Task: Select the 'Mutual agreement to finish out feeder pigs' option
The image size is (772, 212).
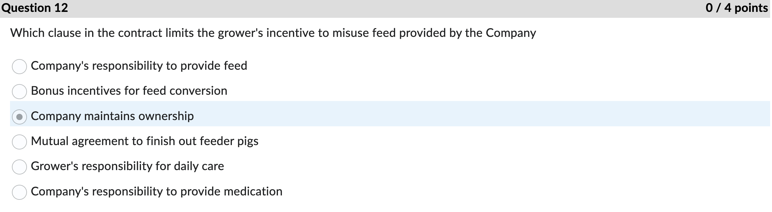Action: (19, 141)
